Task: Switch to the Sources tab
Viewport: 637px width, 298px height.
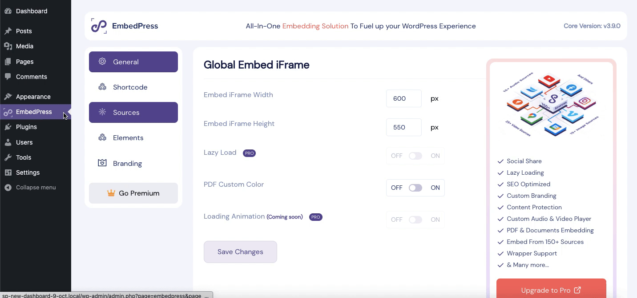Action: (x=133, y=112)
